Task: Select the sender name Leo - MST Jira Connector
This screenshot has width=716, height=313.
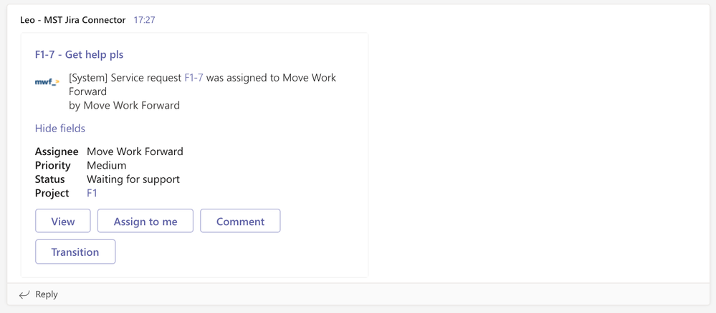Action: (73, 20)
